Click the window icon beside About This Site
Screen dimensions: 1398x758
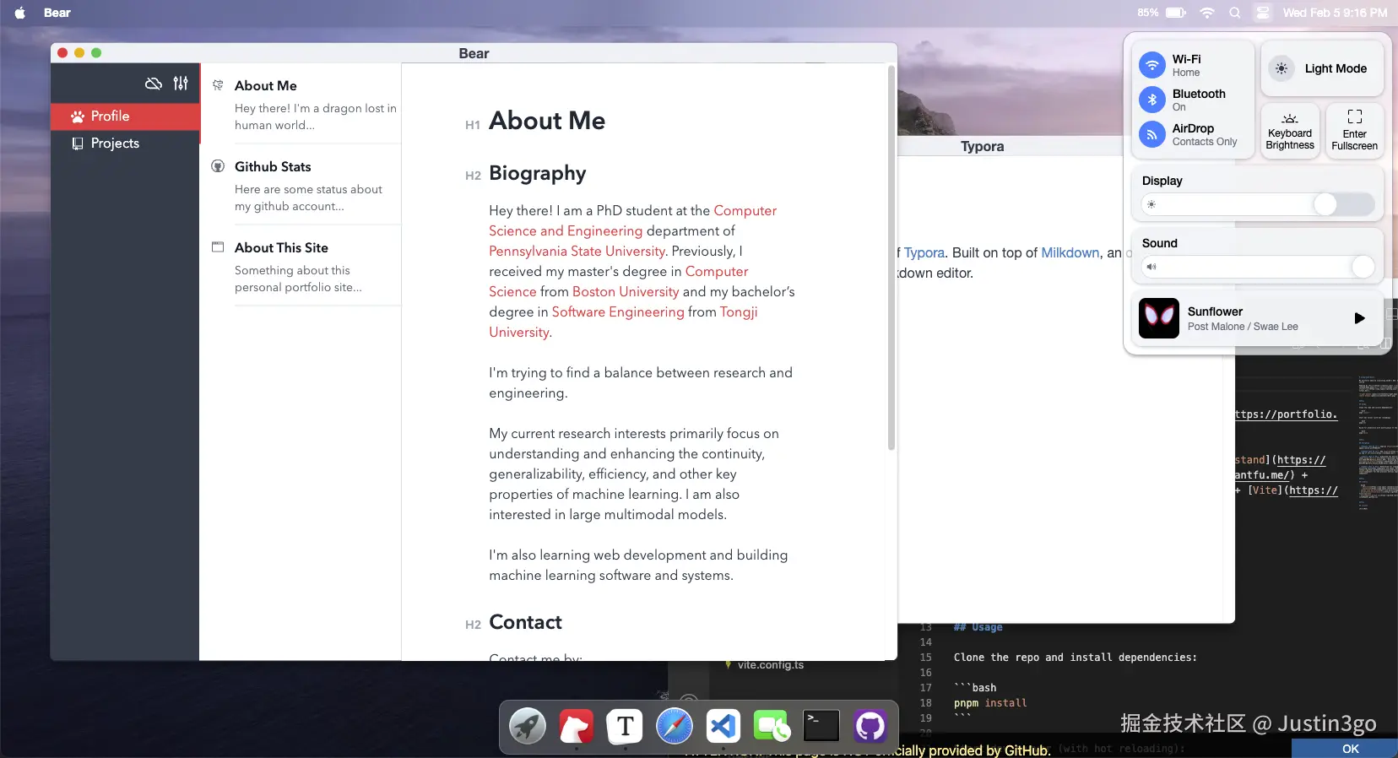[218, 247]
